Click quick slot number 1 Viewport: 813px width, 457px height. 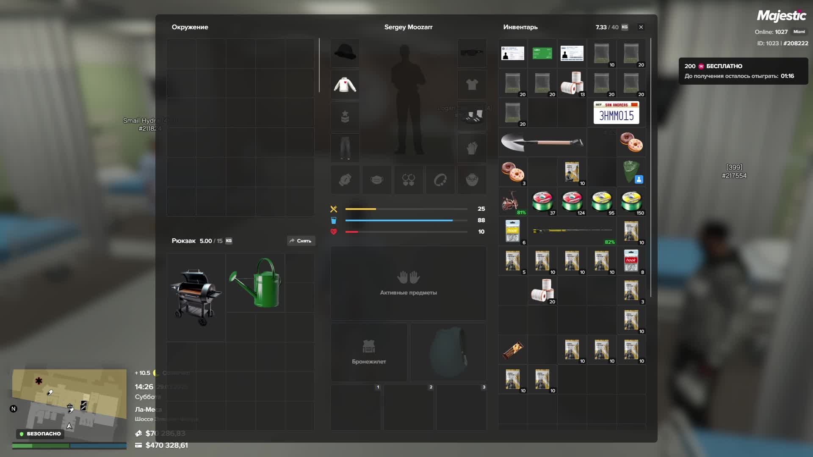click(356, 407)
